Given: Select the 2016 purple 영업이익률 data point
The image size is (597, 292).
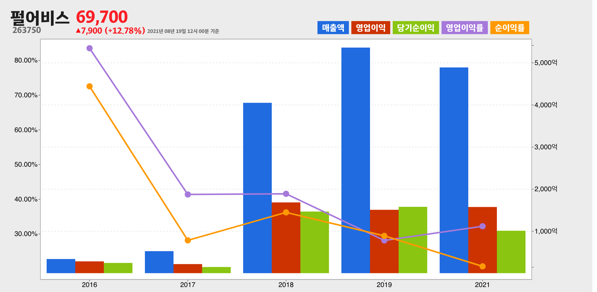Looking at the screenshot, I should (90, 48).
